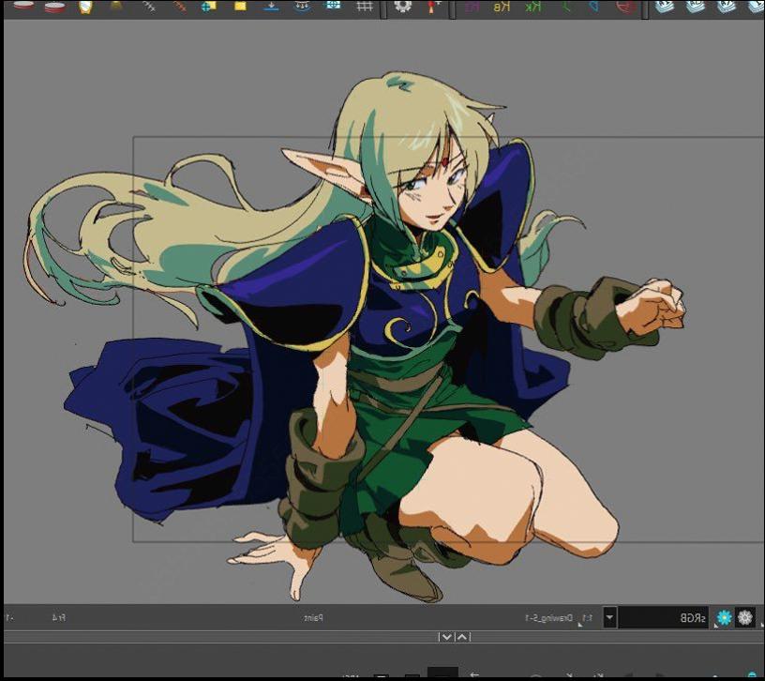This screenshot has height=681, width=765.
Task: Open the dropdown arrow beside the sRGB field
Action: [x=610, y=618]
